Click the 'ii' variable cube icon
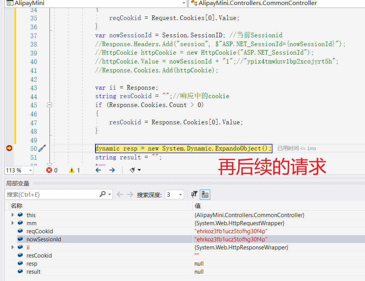Screen dimensions: 365x281 tap(20, 247)
